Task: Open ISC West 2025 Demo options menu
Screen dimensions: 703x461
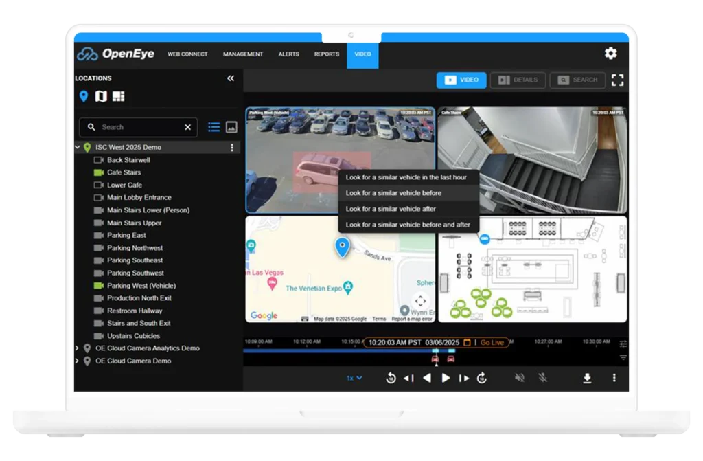Action: click(x=232, y=147)
